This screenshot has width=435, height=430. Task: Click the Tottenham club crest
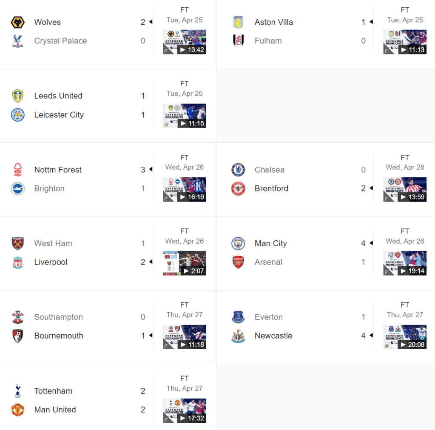click(x=17, y=391)
